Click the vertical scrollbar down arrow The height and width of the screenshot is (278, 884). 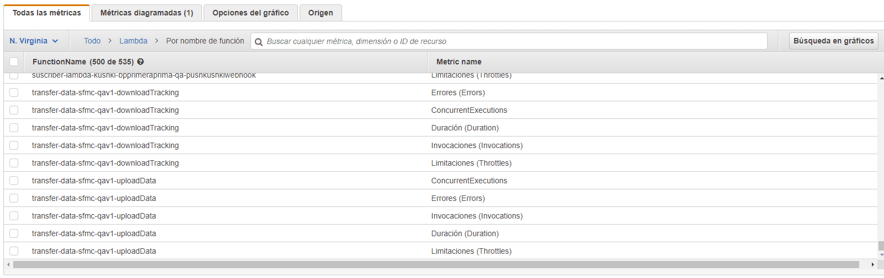pos(881,255)
